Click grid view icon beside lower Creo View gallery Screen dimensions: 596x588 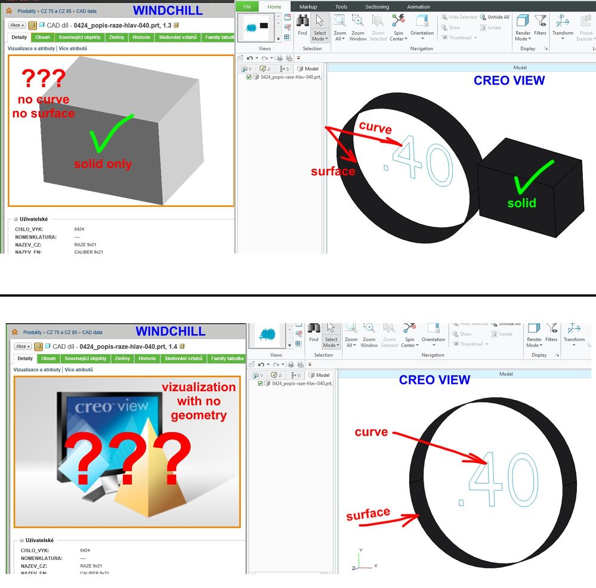point(299,343)
